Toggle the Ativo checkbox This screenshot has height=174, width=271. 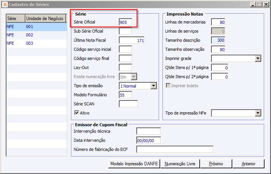pyautogui.click(x=77, y=113)
